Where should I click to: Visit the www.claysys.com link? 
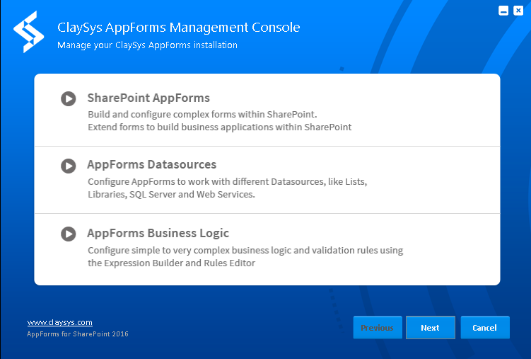(60, 322)
